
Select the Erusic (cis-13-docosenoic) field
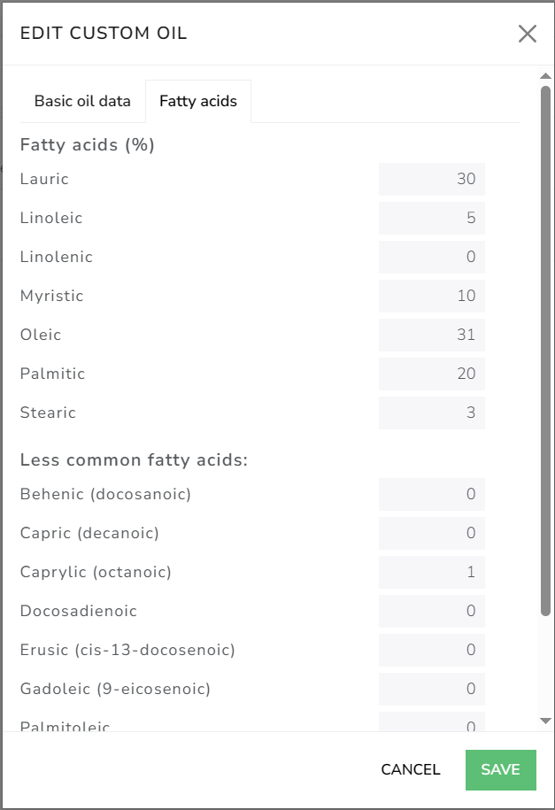(x=431, y=650)
